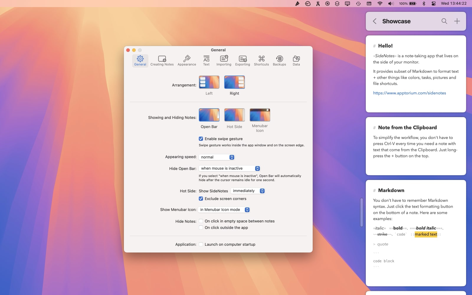The width and height of the screenshot is (472, 295).
Task: Open the Appearance preferences tab
Action: coord(187,60)
